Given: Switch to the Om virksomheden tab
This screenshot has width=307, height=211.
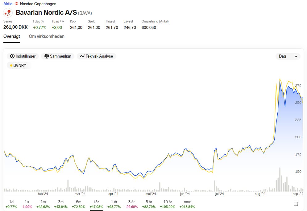Looking at the screenshot, I should pos(47,36).
